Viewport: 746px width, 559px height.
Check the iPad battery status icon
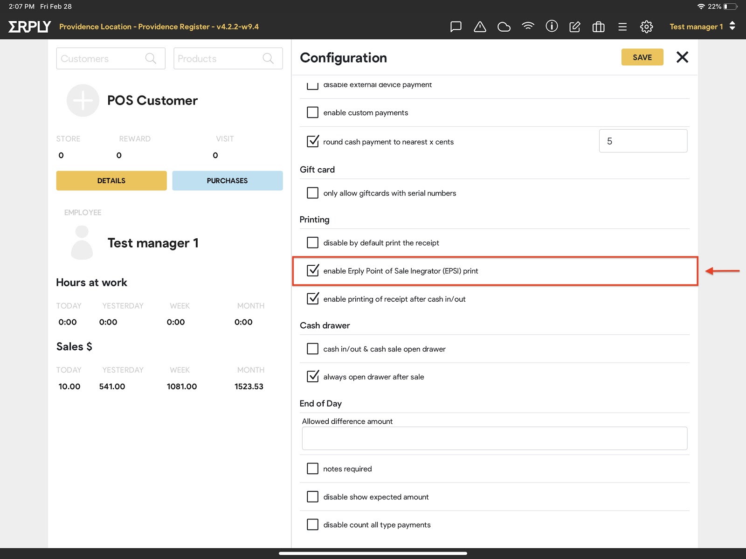(730, 7)
